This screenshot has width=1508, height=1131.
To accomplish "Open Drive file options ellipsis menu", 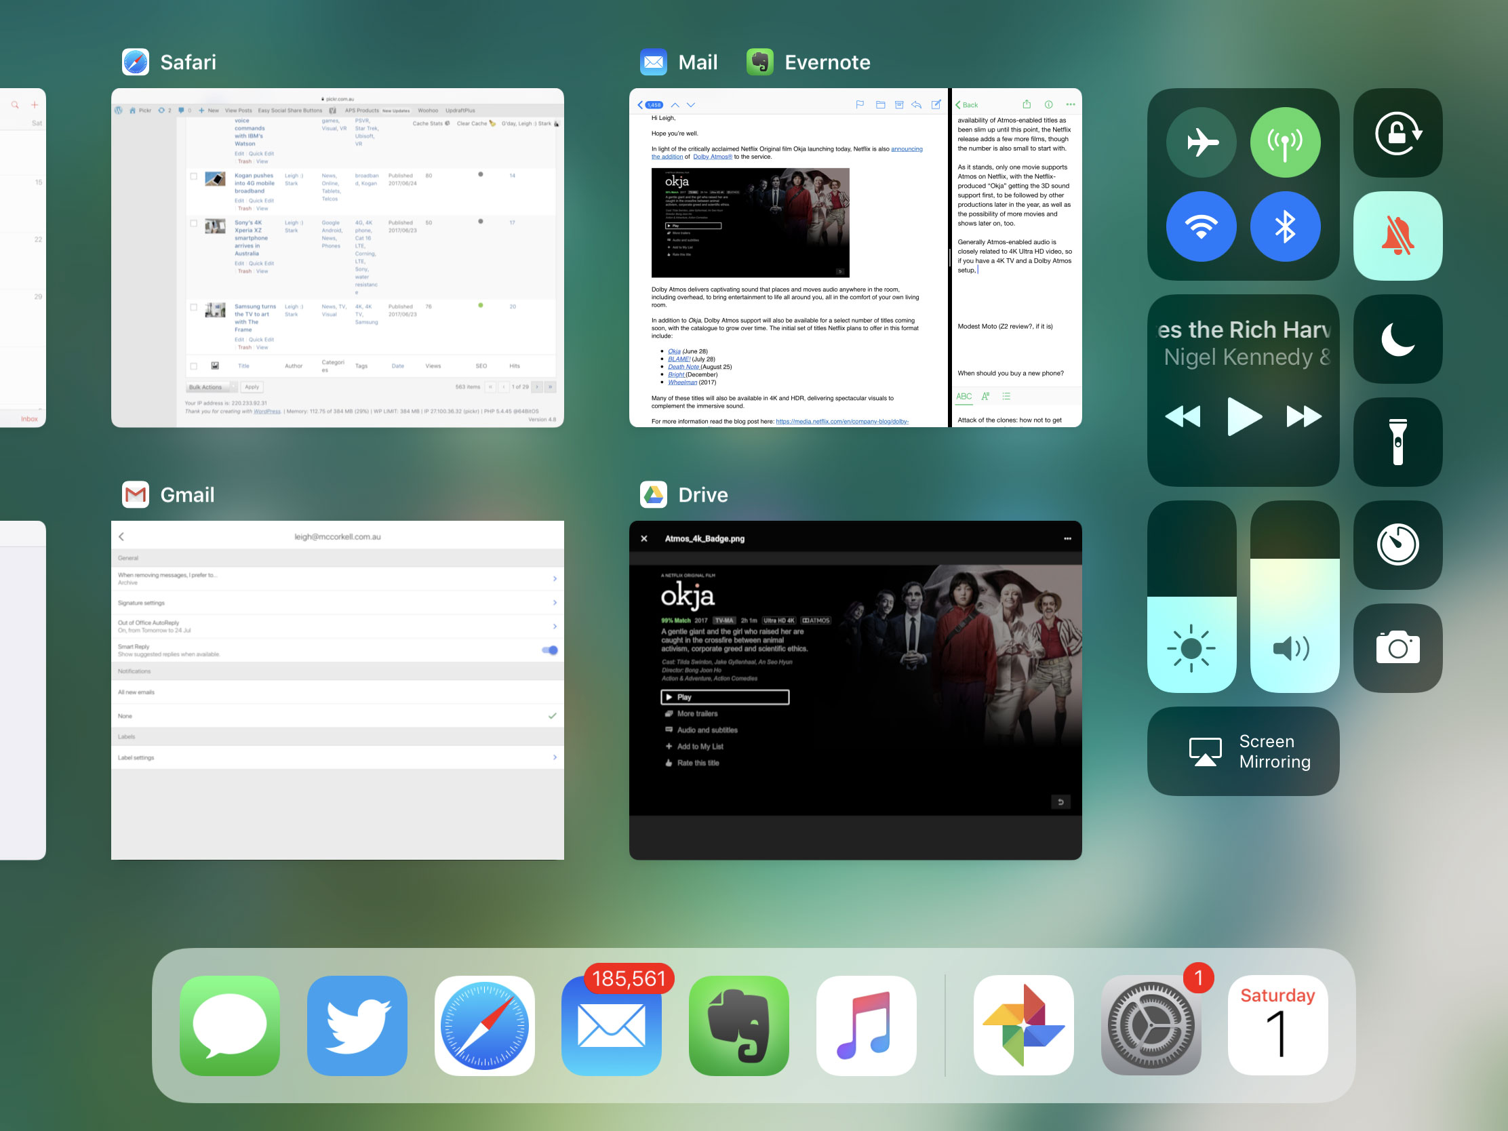I will click(x=1067, y=538).
